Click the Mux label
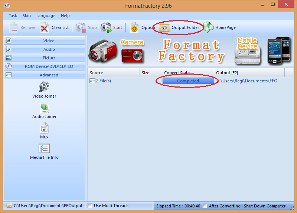This screenshot has width=297, height=213. pyautogui.click(x=44, y=137)
